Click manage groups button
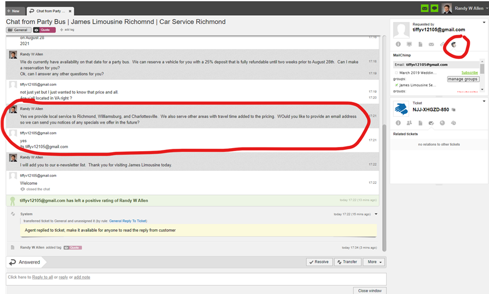Image resolution: width=489 pixels, height=294 pixels. [x=463, y=79]
